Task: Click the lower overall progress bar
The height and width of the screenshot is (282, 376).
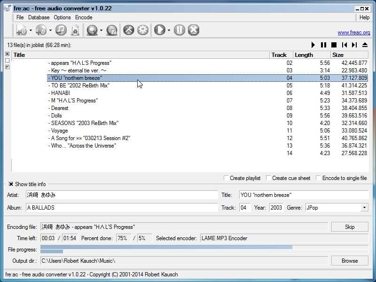Action: click(204, 251)
